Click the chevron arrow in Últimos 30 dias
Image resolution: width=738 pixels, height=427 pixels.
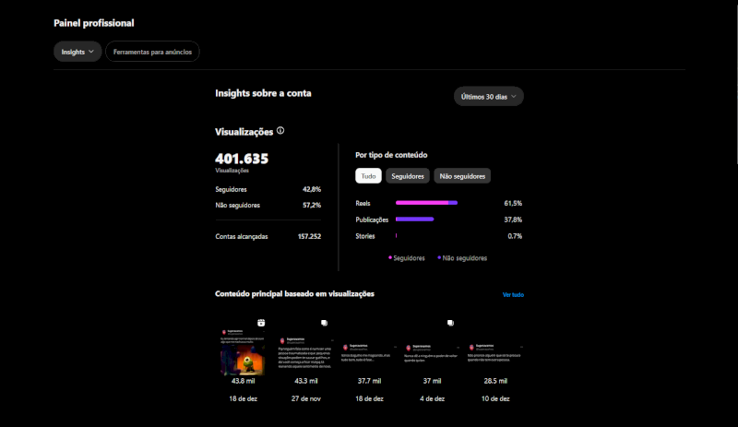point(514,96)
